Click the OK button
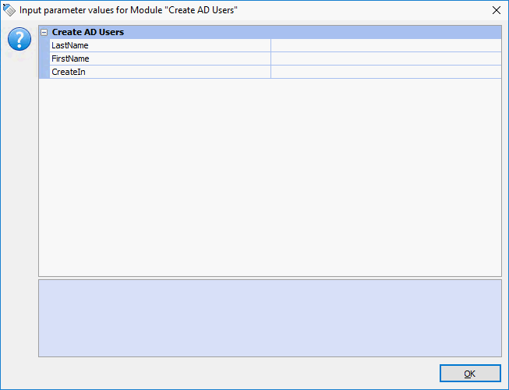Viewport: 509px width, 390px height. pyautogui.click(x=469, y=374)
